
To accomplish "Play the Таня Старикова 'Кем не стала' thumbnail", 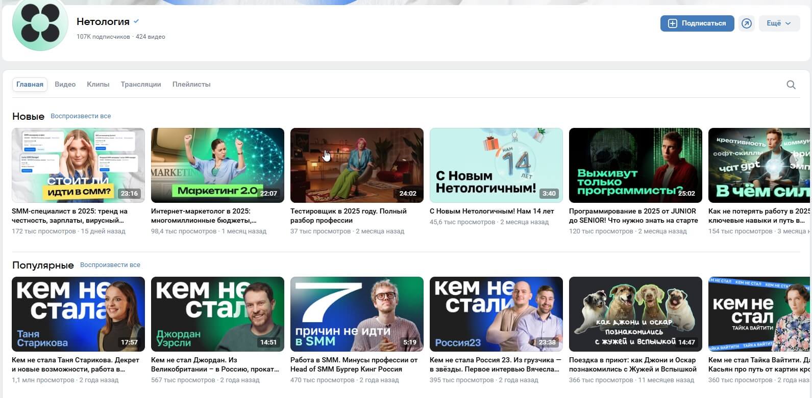I will pos(78,314).
